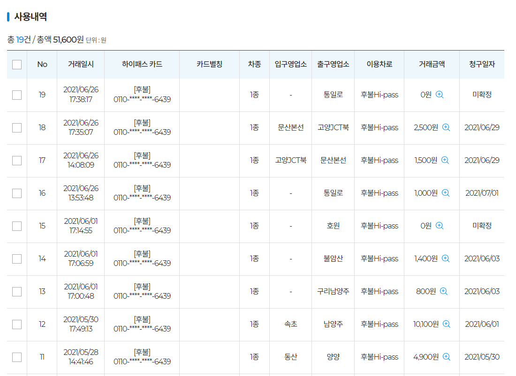Click the total count 19건 text
The width and height of the screenshot is (516, 376).
[23, 40]
